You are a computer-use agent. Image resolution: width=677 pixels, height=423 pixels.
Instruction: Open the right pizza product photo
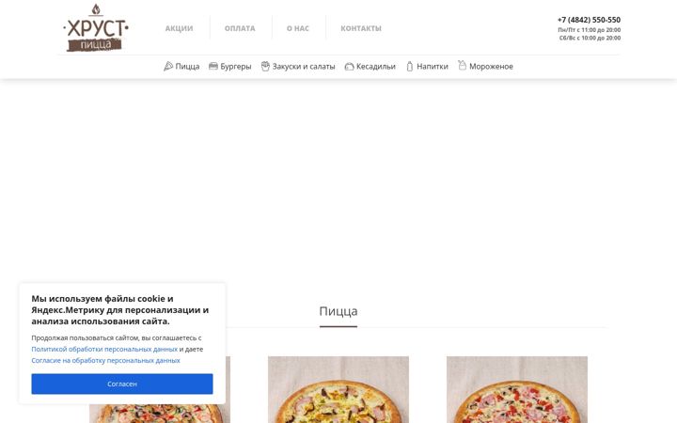coord(517,389)
